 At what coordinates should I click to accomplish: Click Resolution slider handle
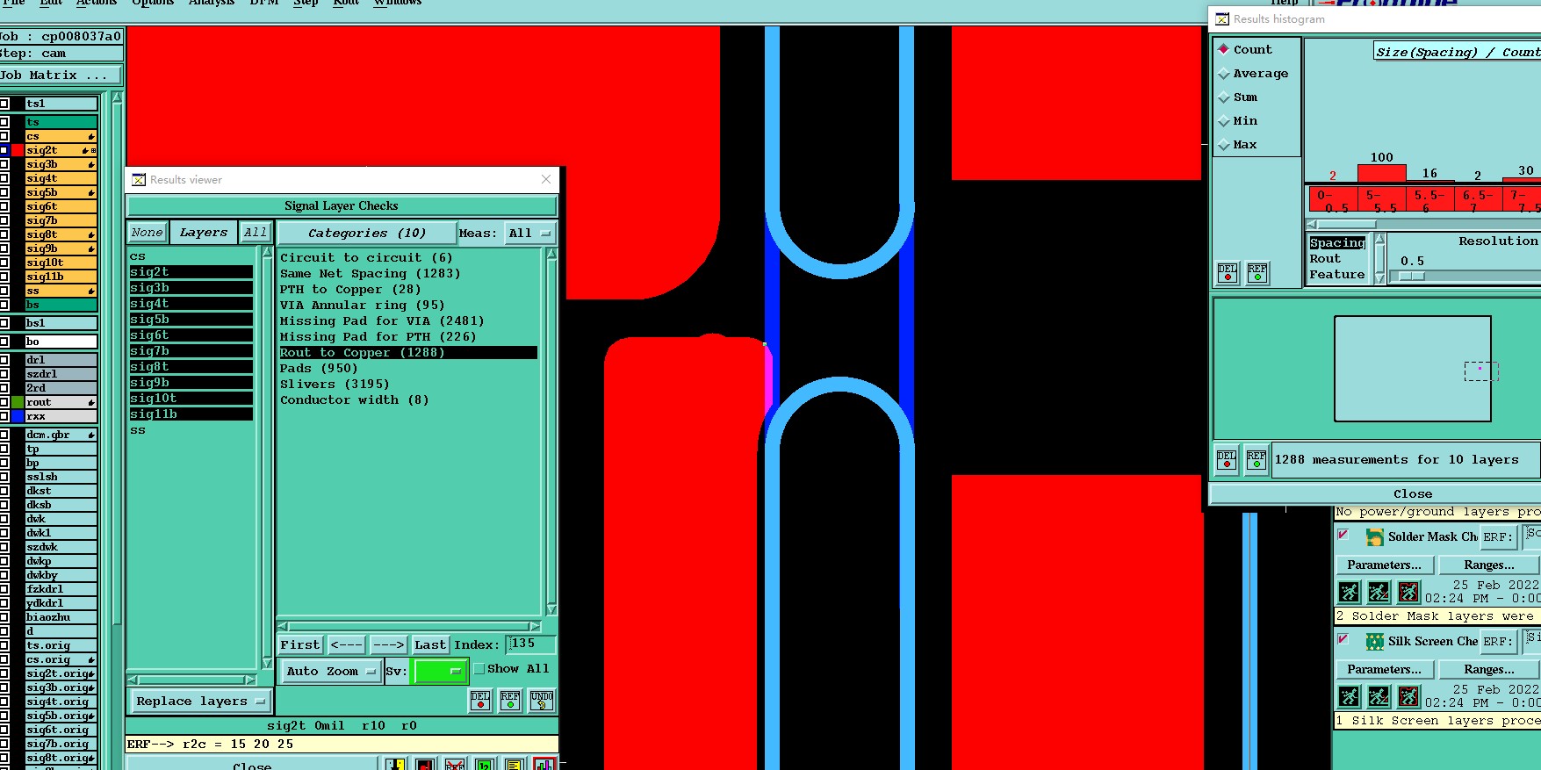[x=1411, y=276]
